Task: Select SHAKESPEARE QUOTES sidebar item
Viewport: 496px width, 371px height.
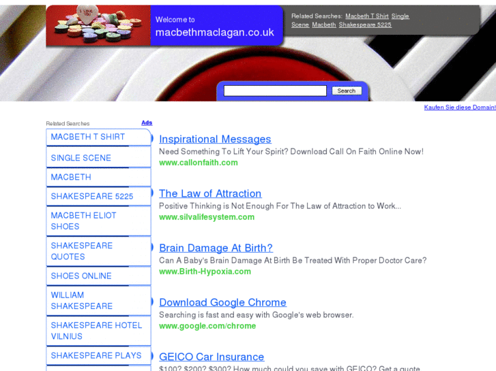Action: [98, 251]
